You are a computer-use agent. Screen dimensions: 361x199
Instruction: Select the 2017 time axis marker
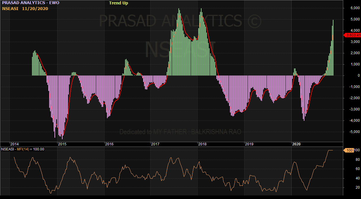pyautogui.click(x=155, y=144)
